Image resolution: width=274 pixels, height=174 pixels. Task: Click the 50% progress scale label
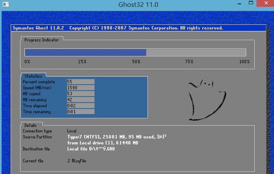(x=136, y=61)
